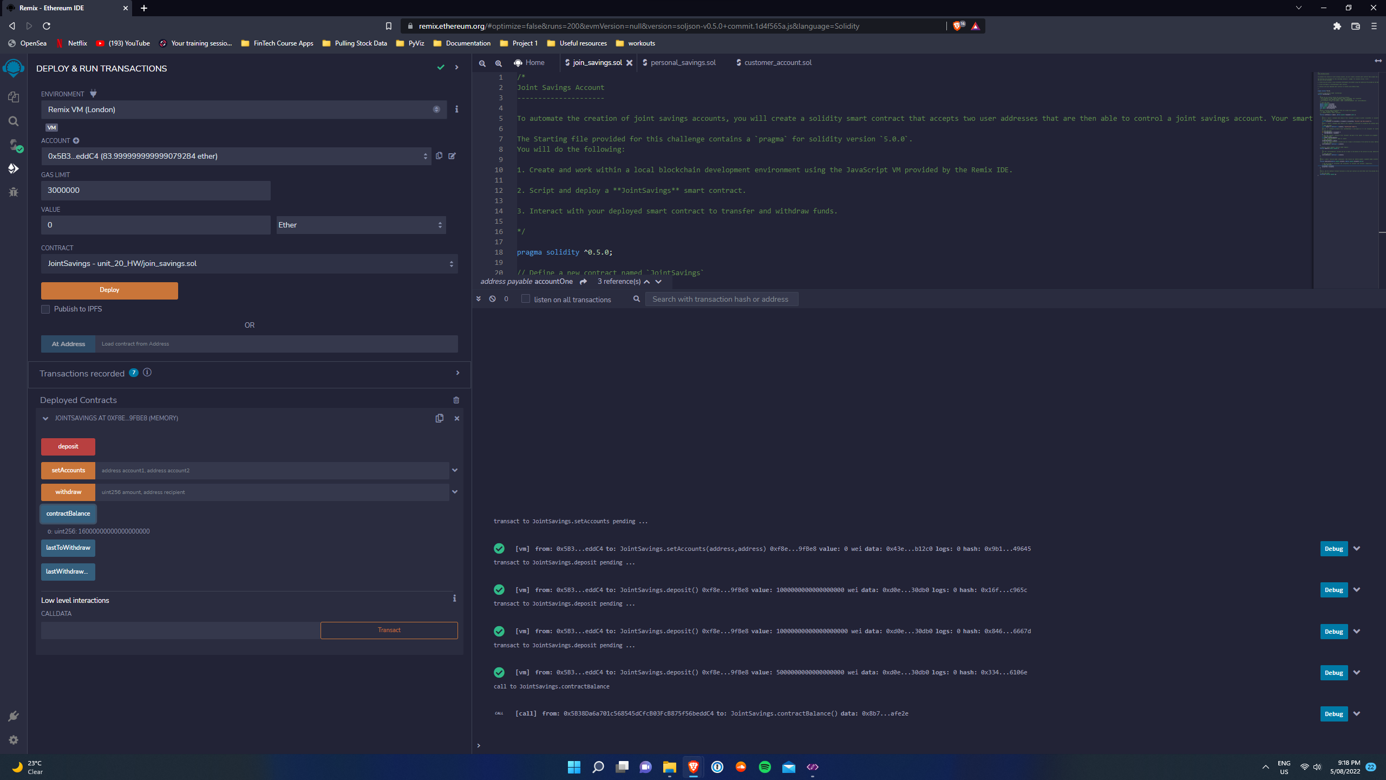
Task: Click the red deposit button
Action: 68,447
